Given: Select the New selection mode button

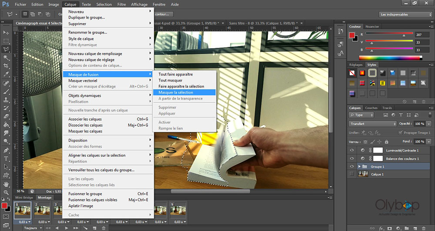Looking at the screenshot, I should (x=25, y=14).
